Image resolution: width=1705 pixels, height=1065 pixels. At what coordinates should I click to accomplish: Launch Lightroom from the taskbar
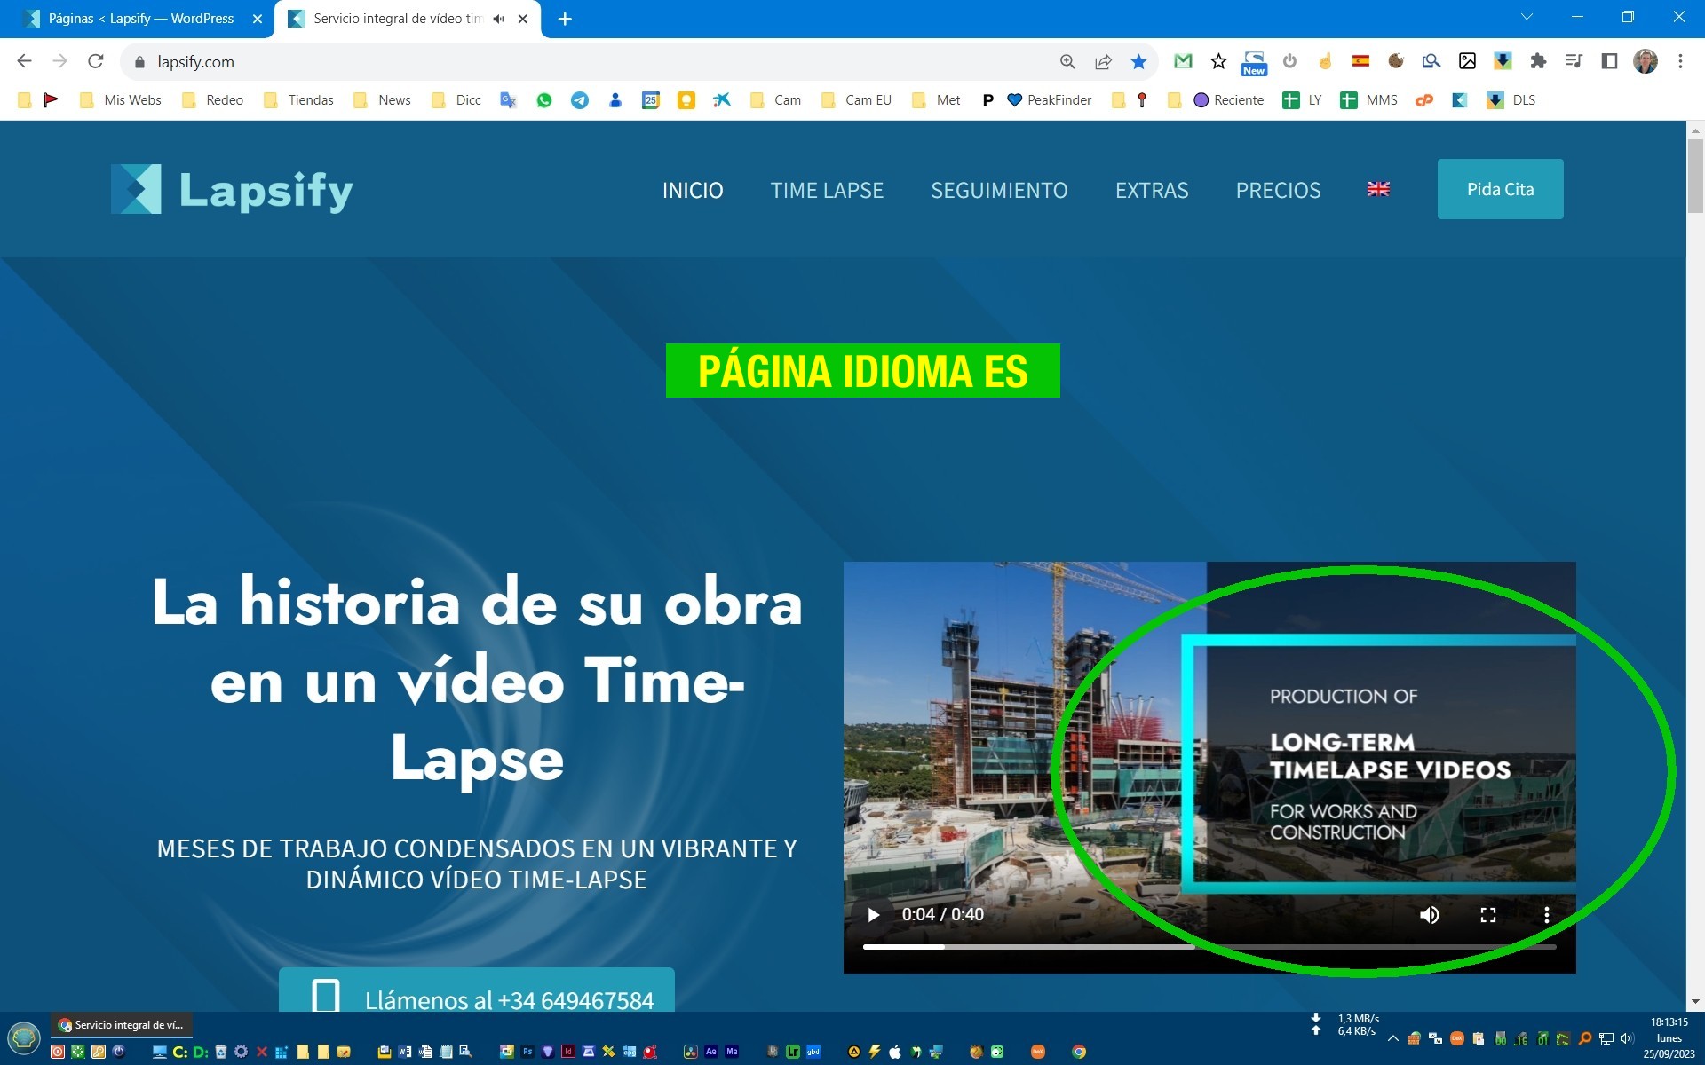point(793,1052)
